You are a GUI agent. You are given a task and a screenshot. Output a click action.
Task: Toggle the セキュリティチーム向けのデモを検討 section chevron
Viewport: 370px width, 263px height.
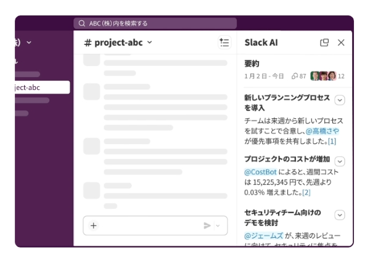[340, 215]
